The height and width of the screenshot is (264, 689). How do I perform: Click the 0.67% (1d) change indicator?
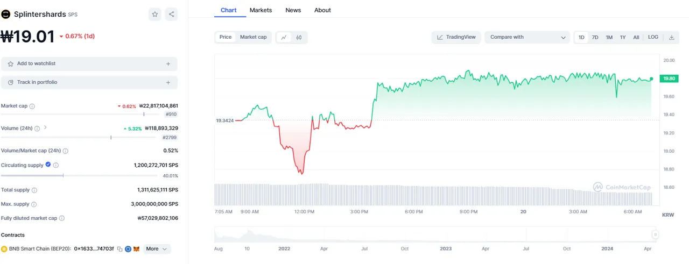[x=77, y=37]
